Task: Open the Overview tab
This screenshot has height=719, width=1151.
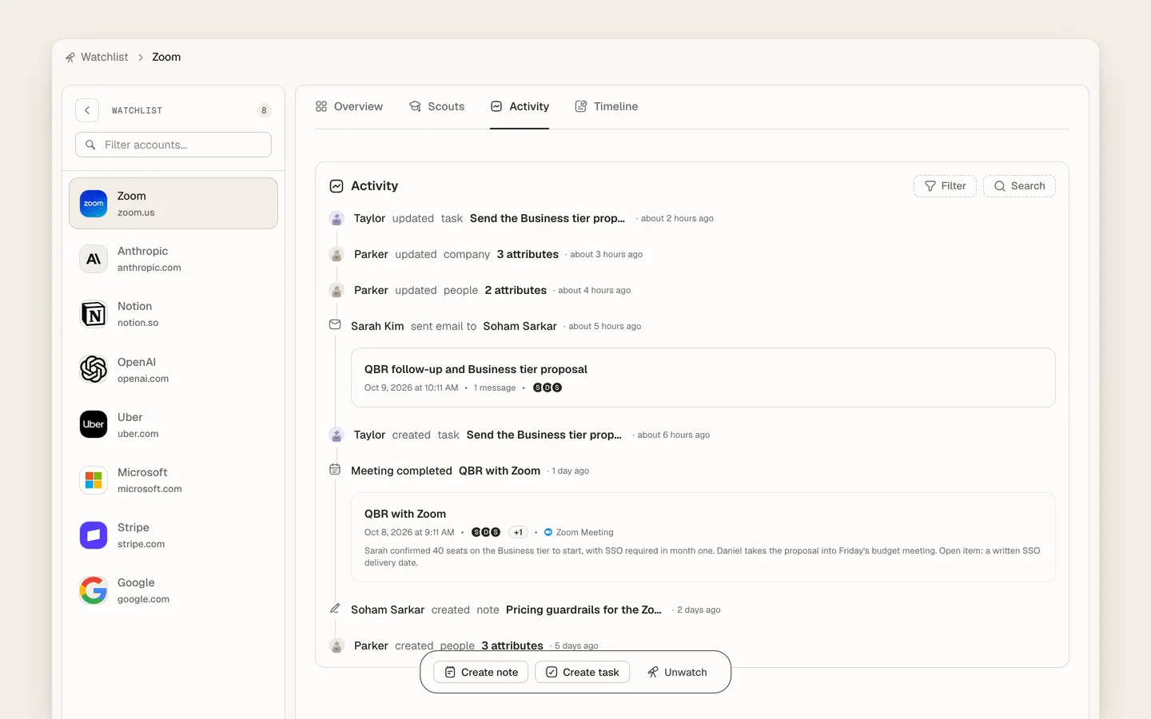Action: 349,106
